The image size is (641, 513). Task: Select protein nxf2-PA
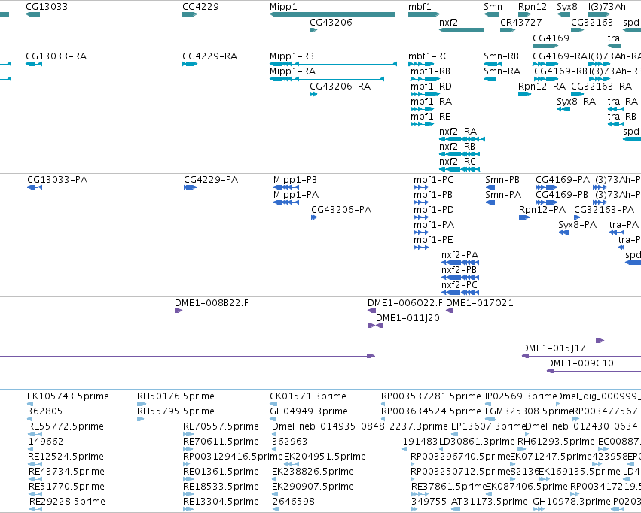(459, 255)
